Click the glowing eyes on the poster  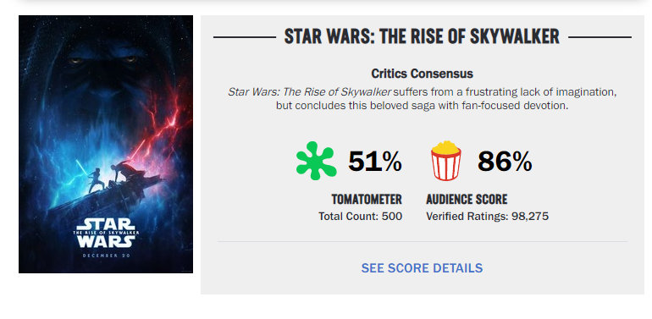(x=102, y=60)
